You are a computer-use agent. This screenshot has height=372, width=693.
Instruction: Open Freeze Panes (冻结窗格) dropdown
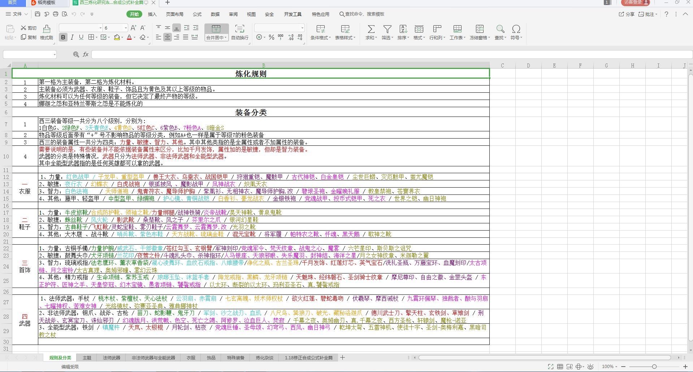pyautogui.click(x=480, y=32)
